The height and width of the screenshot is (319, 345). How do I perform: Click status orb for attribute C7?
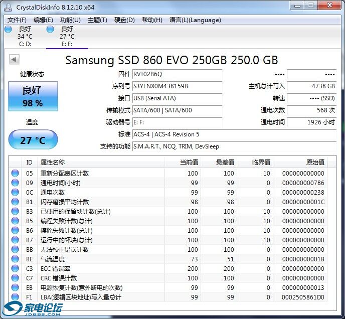pyautogui.click(x=15, y=278)
